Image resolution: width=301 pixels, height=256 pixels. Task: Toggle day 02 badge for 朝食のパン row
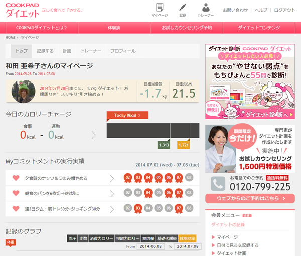coord(127,192)
